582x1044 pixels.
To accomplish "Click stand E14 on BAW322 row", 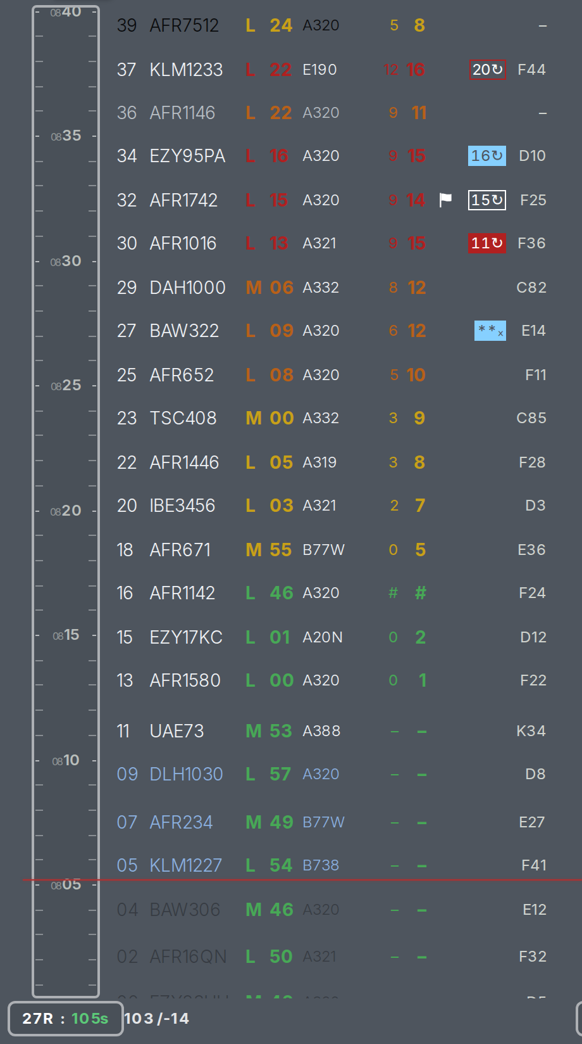I will (533, 331).
